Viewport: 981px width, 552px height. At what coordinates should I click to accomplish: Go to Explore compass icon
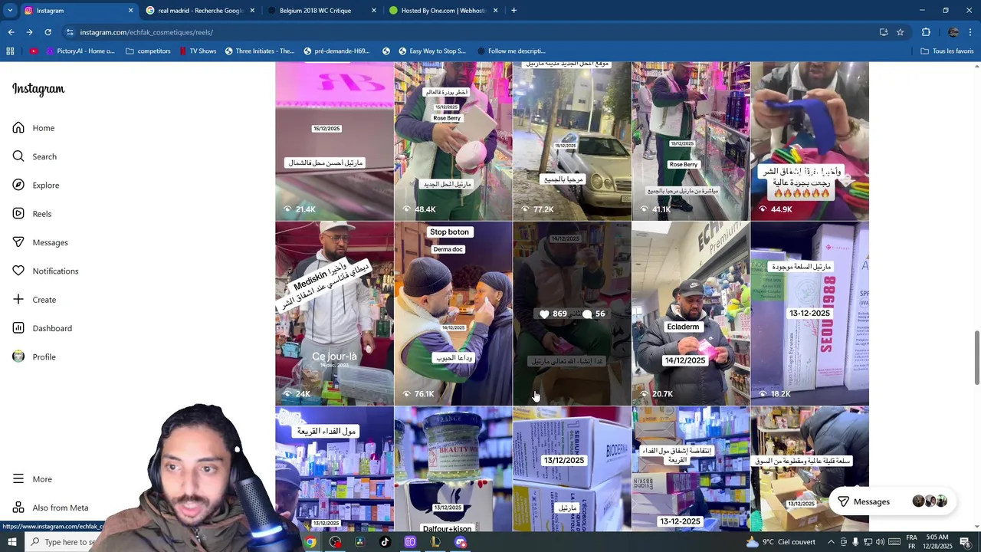pyautogui.click(x=18, y=185)
